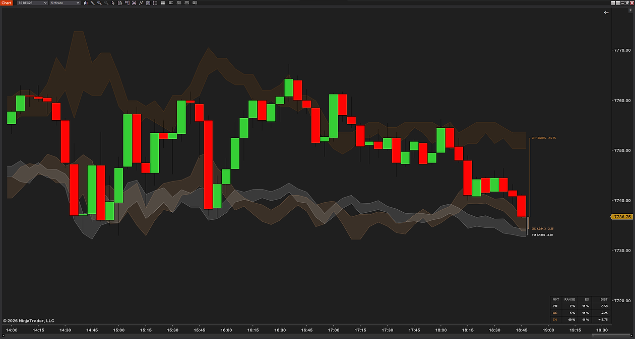Choose the side-by-side two-panel layout icon
The width and height of the screenshot is (635, 339).
pos(171,3)
